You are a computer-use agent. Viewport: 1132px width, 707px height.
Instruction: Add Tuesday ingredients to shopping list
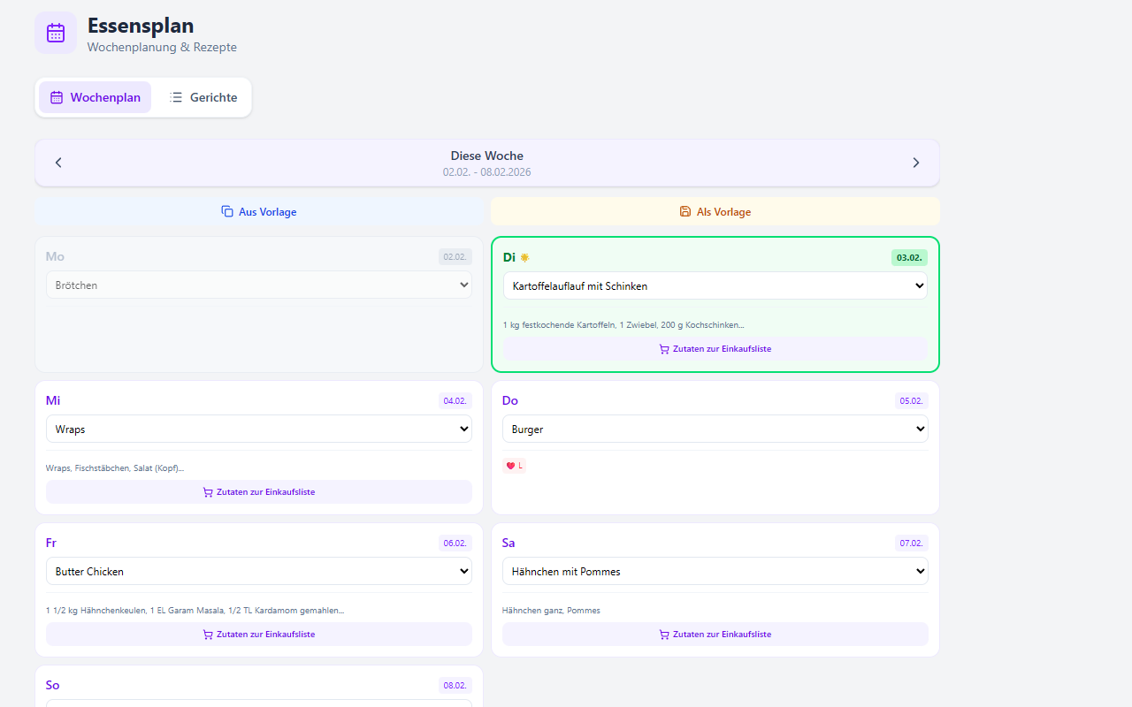click(x=715, y=349)
